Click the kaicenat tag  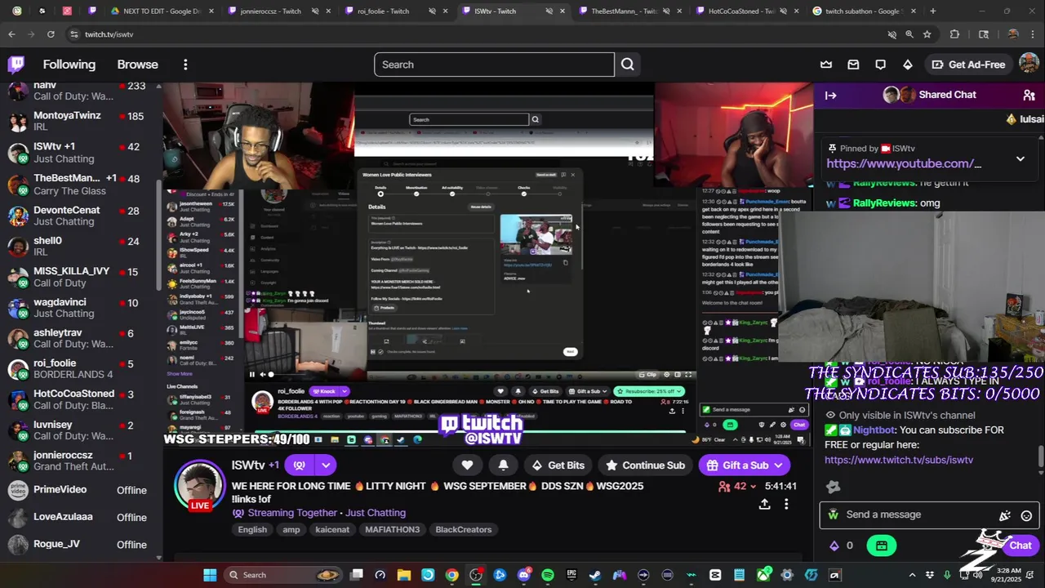[x=332, y=529]
